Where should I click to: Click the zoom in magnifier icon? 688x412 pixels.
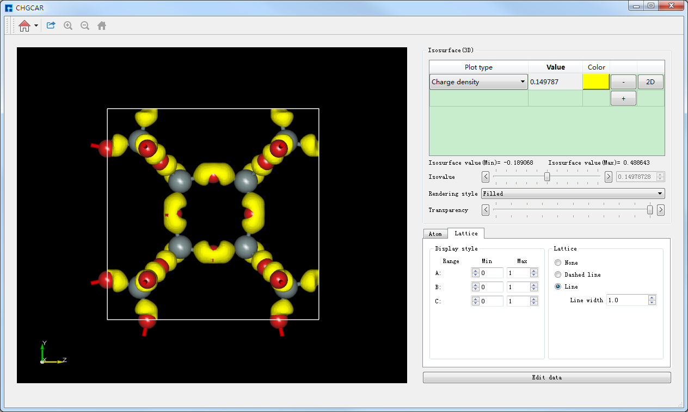click(x=67, y=25)
